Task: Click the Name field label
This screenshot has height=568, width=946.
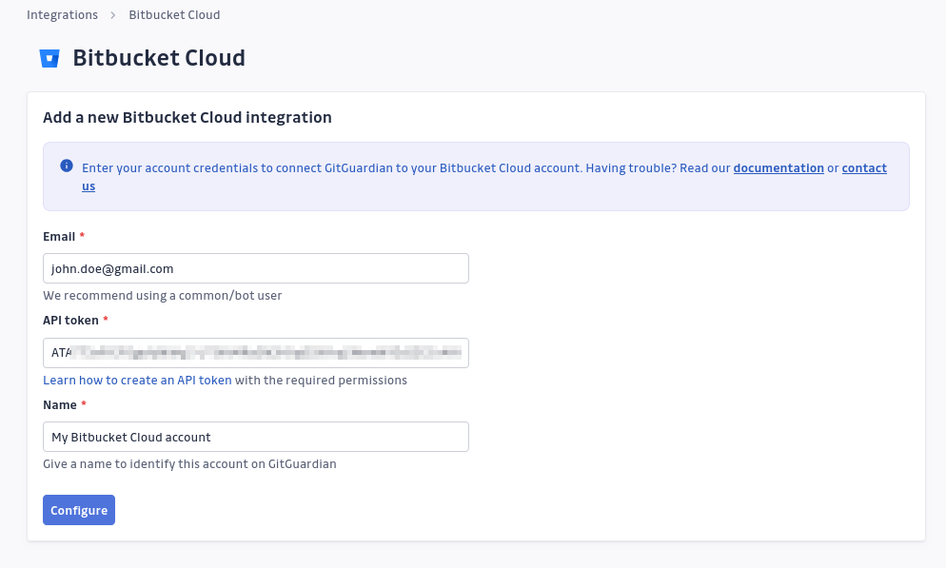Action: [60, 404]
